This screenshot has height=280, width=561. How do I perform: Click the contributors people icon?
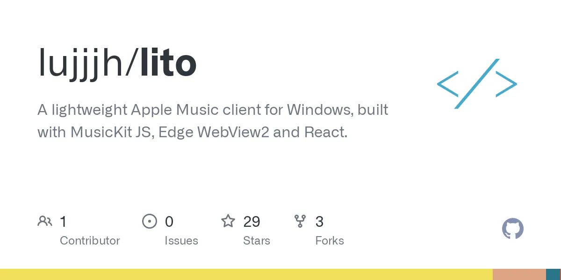click(x=45, y=221)
